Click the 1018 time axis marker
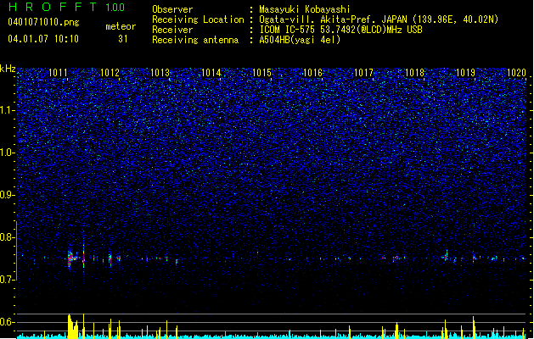 point(414,73)
